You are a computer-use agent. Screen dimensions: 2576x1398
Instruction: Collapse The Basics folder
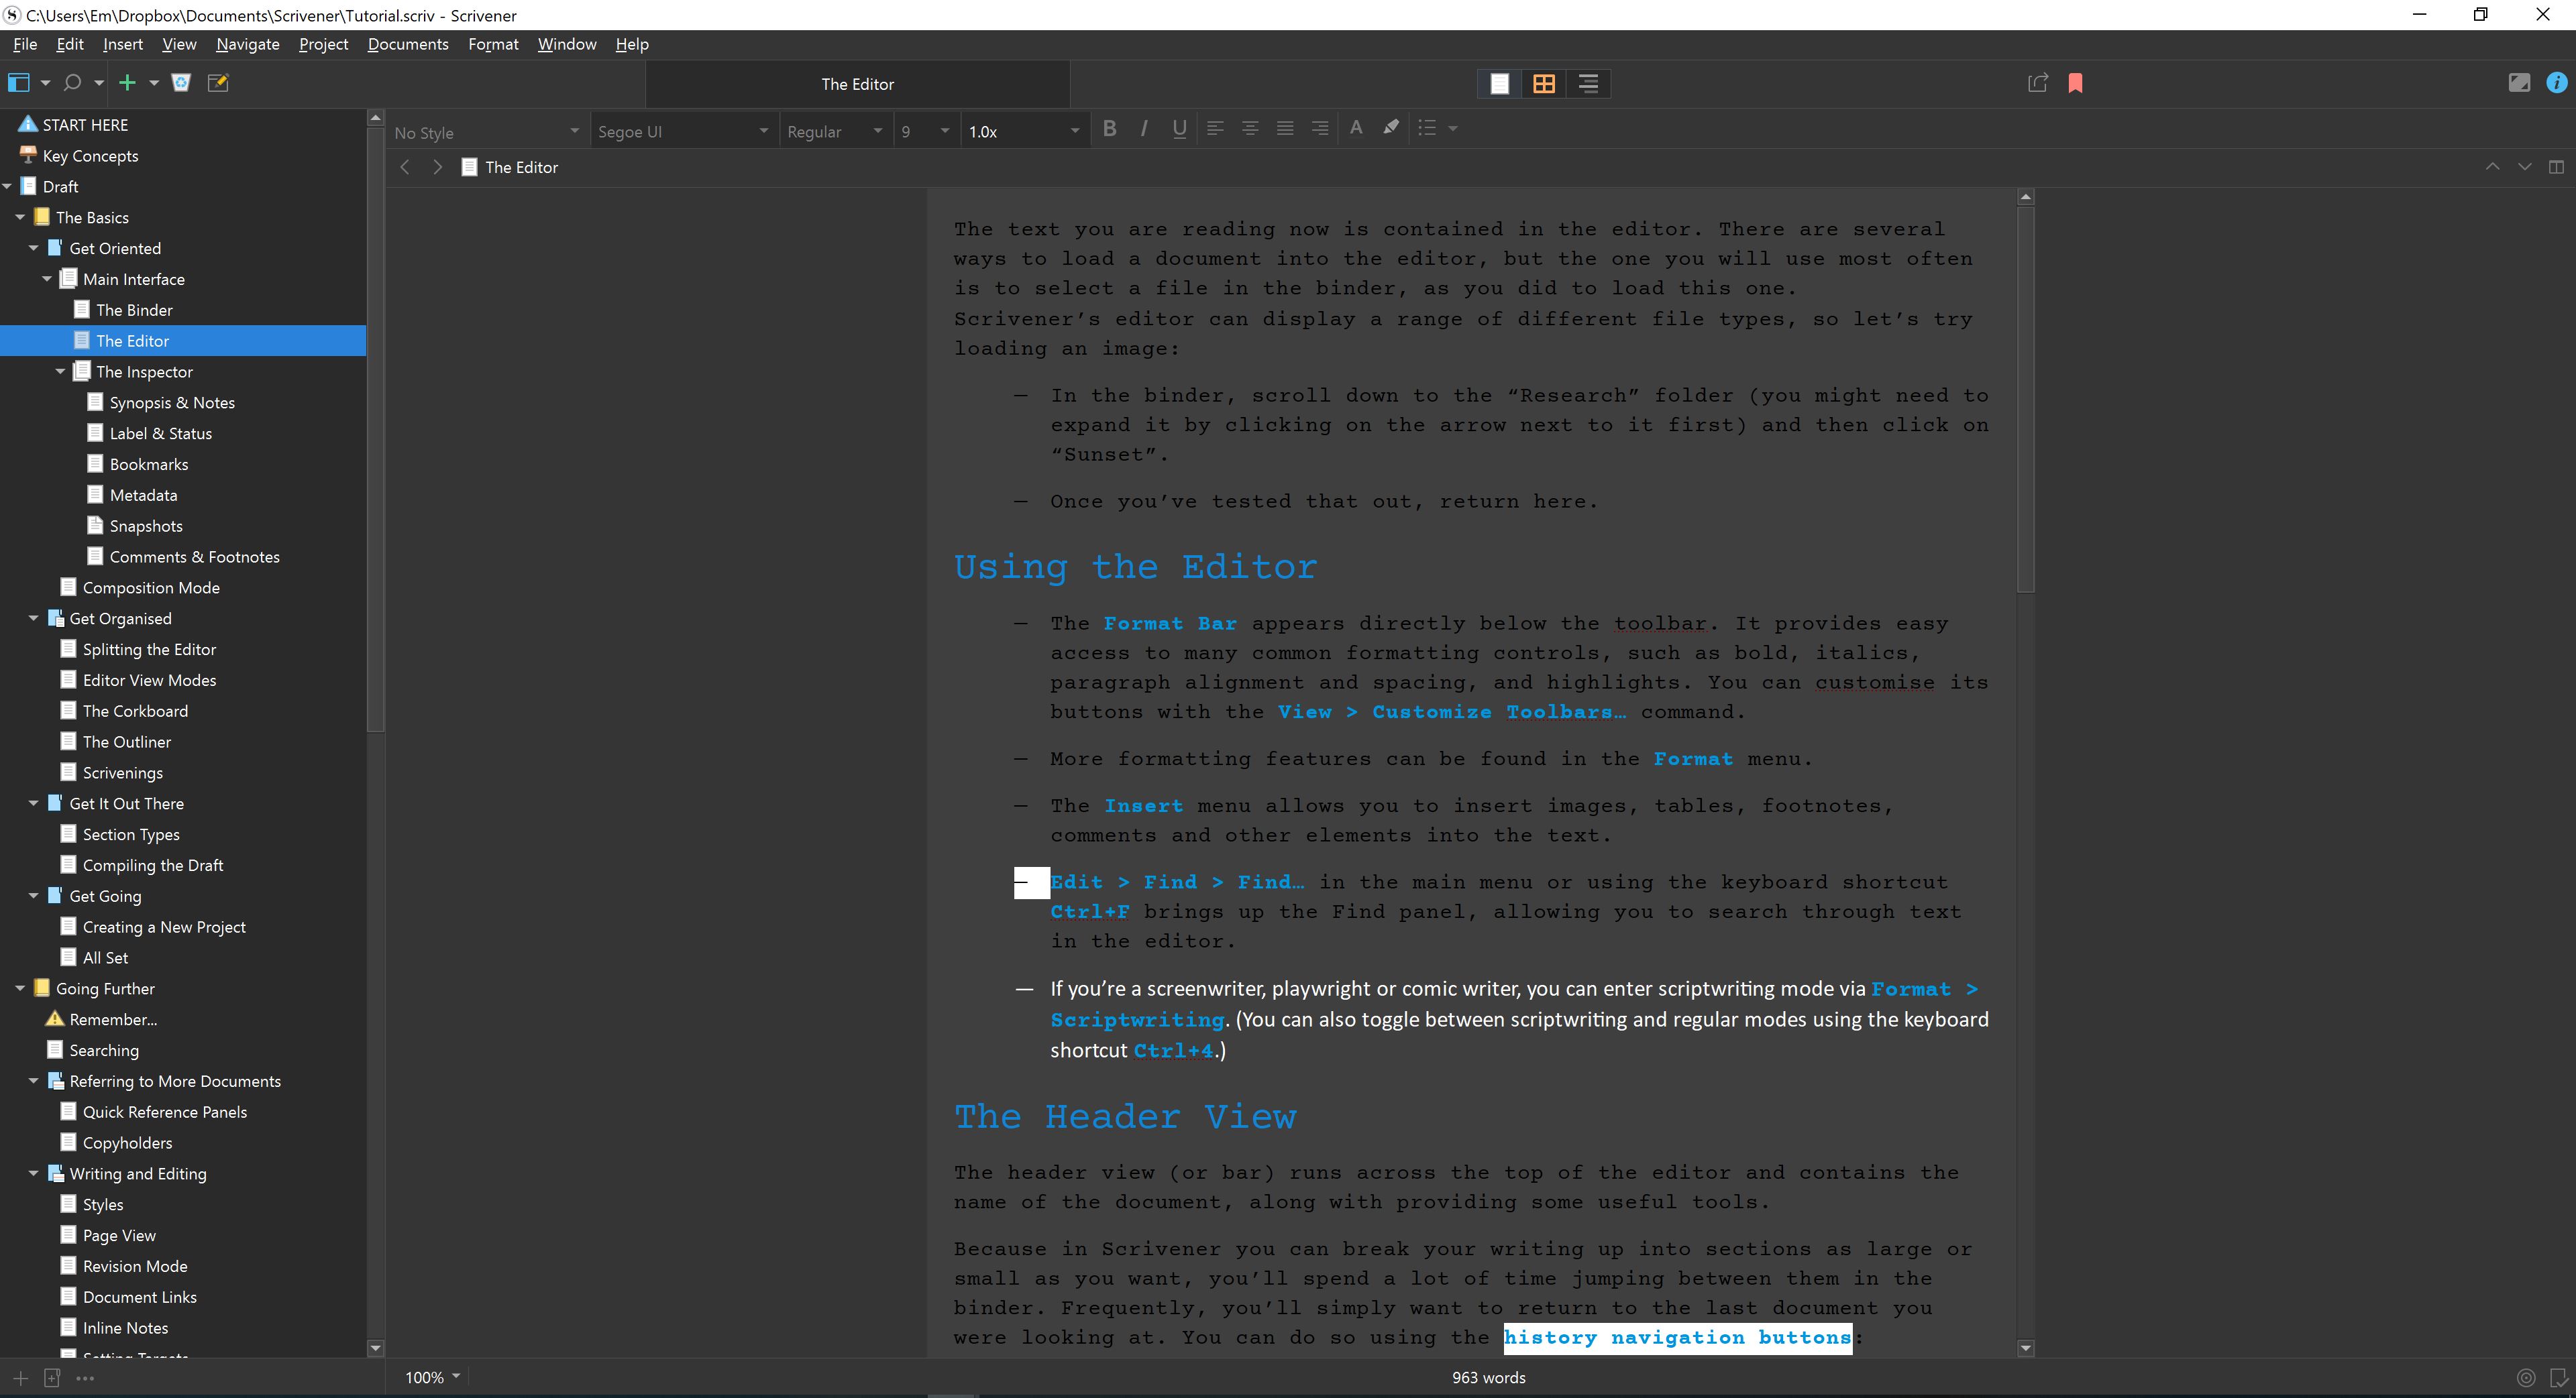click(x=20, y=217)
